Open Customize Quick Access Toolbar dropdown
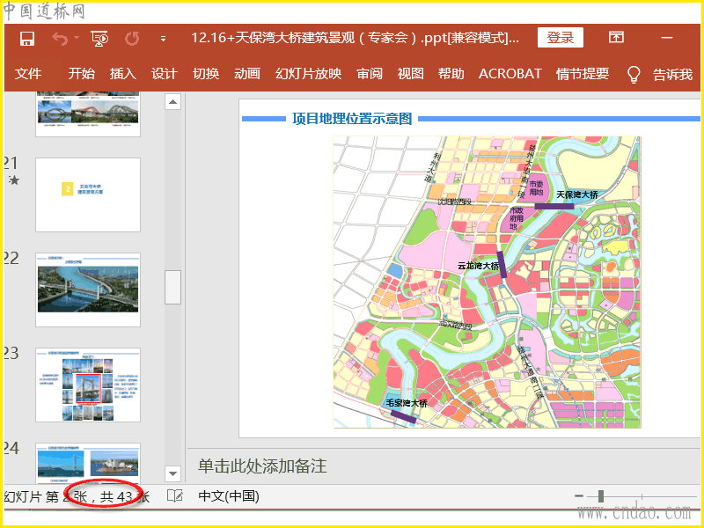The image size is (704, 528). coord(163,39)
